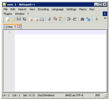
Task: Open the Settings menu
Action: [x=71, y=9]
